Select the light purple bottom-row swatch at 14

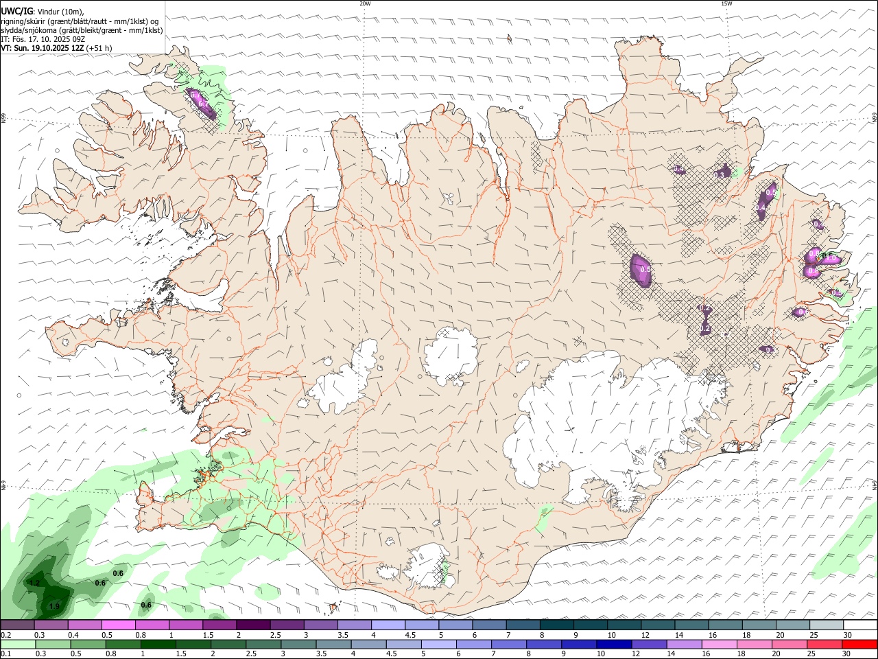coord(685,645)
